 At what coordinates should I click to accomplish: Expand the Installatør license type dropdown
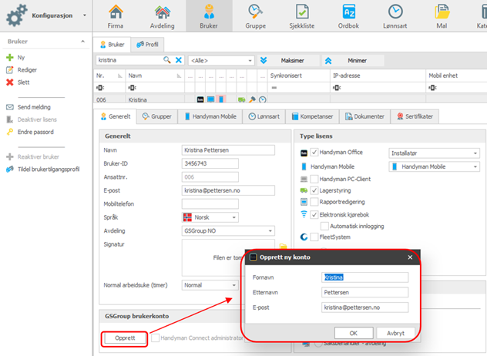[x=434, y=153]
